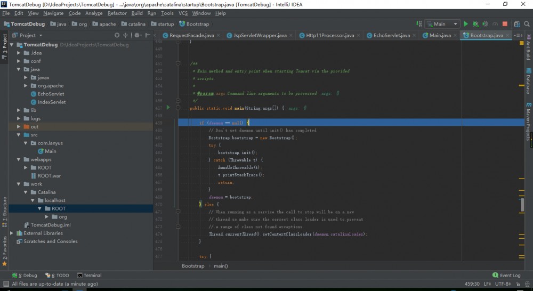Click highlighted line 459 in editor
Image resolution: width=533 pixels, height=291 pixels.
click(351, 123)
